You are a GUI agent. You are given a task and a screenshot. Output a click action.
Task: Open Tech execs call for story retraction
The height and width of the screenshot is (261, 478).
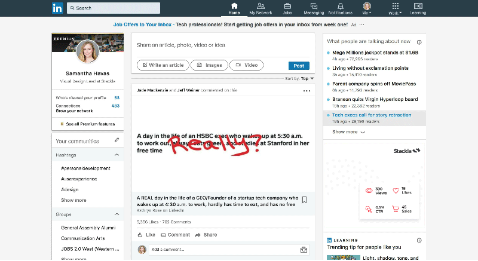(x=372, y=115)
